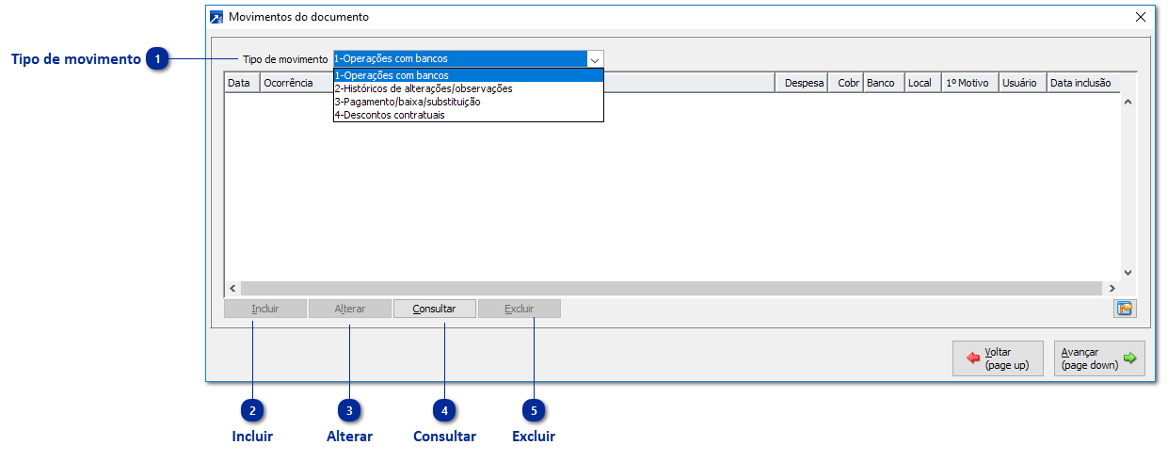Click the Alterar button
The image size is (1168, 461).
pos(350,309)
